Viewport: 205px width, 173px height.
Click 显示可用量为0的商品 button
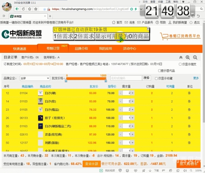tap(122, 36)
